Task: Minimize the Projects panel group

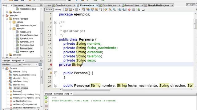Action: click(41, 5)
